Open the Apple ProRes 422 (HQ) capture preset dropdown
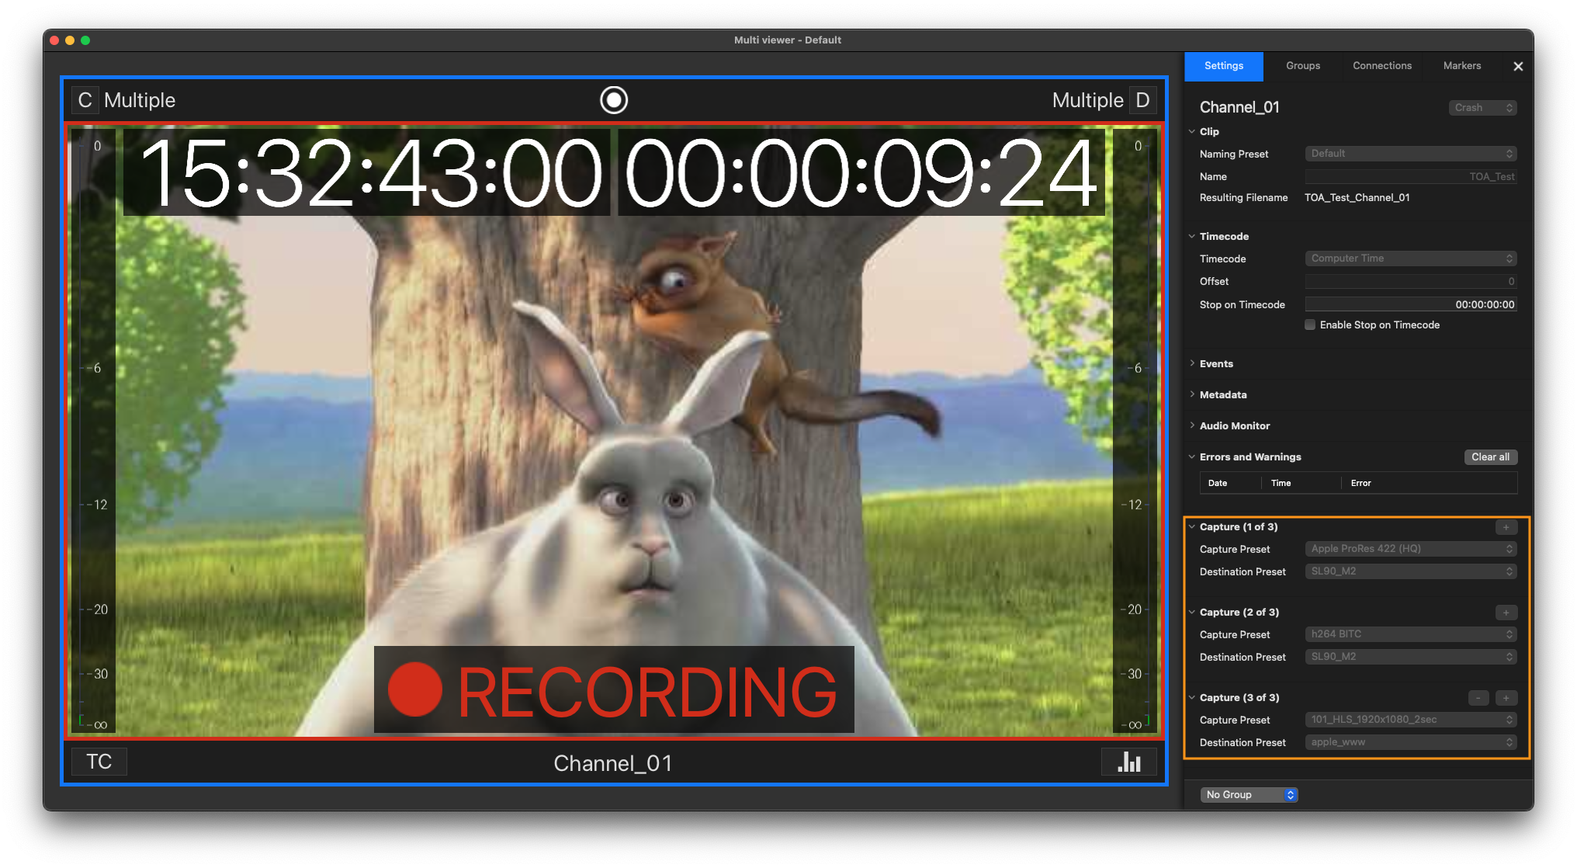 (x=1411, y=549)
